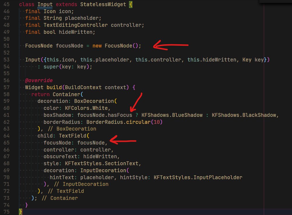The height and width of the screenshot is (215, 292).
Task: Click the '// TextField' closing comment
Action: tap(66, 191)
